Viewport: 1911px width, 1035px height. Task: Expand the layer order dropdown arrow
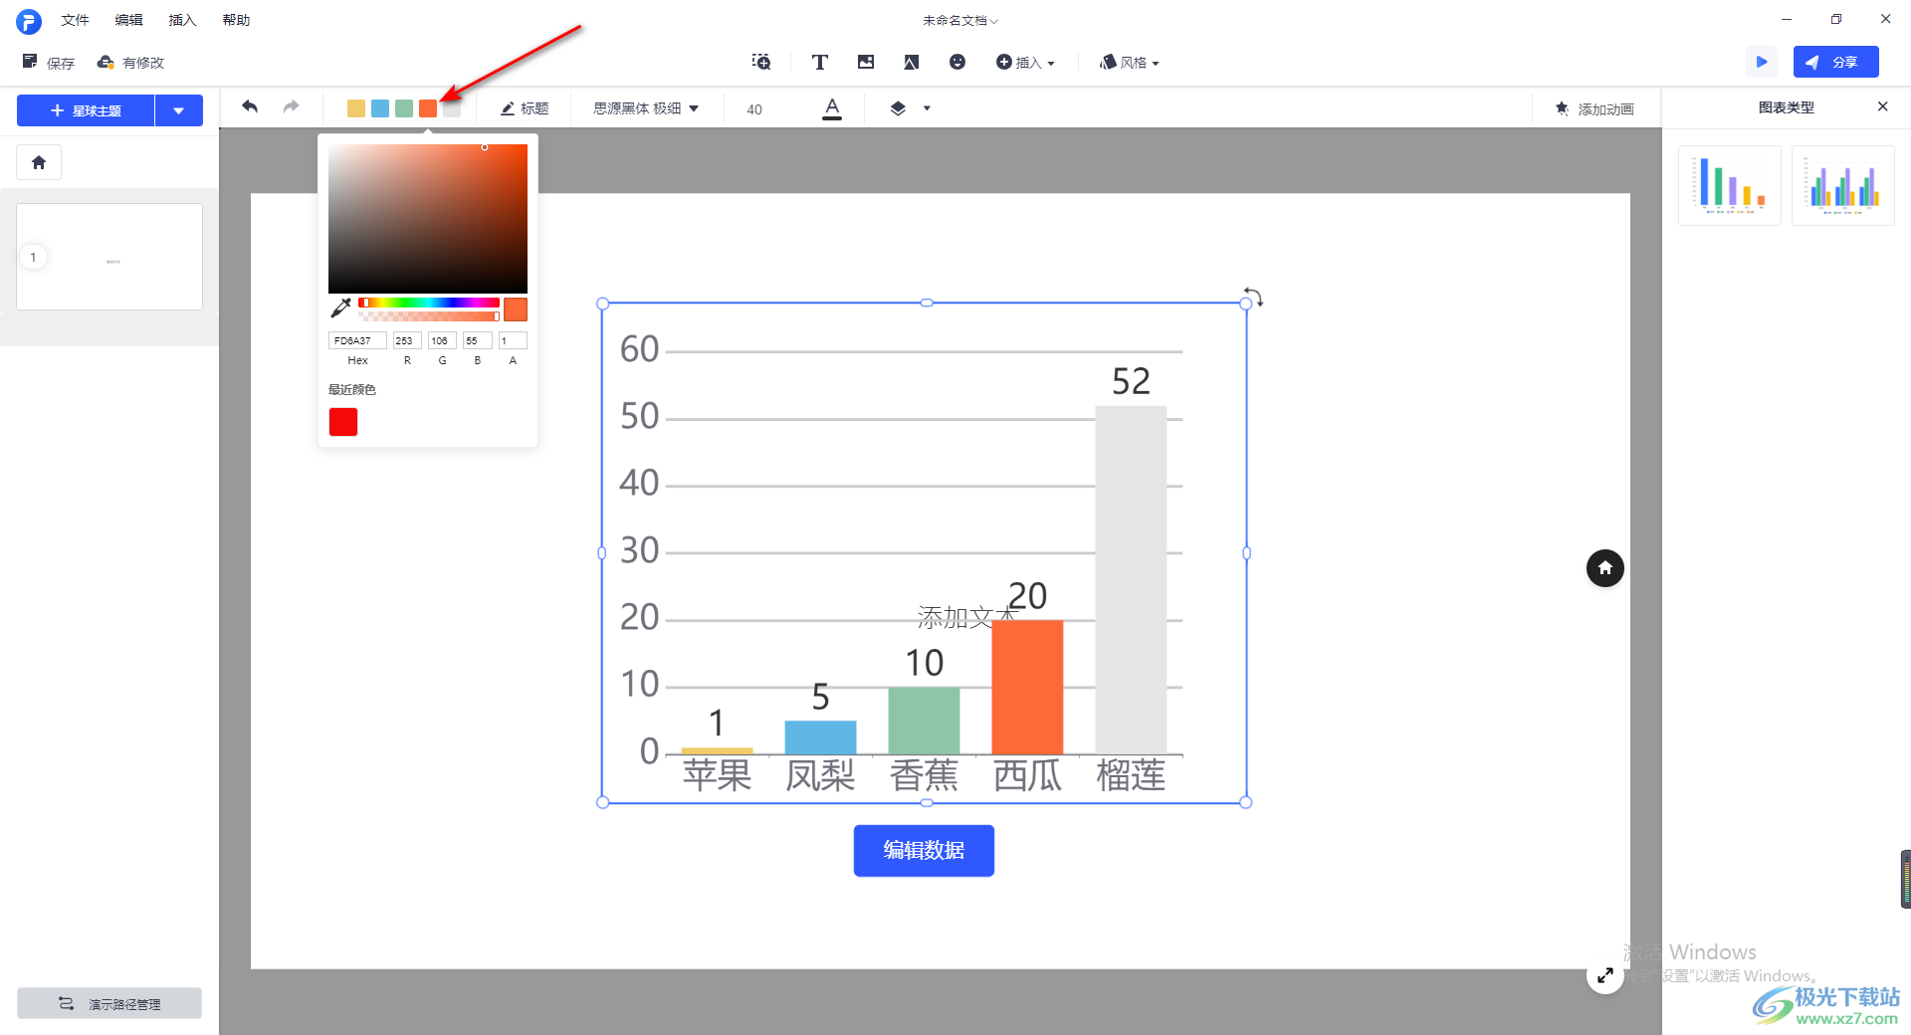click(927, 108)
